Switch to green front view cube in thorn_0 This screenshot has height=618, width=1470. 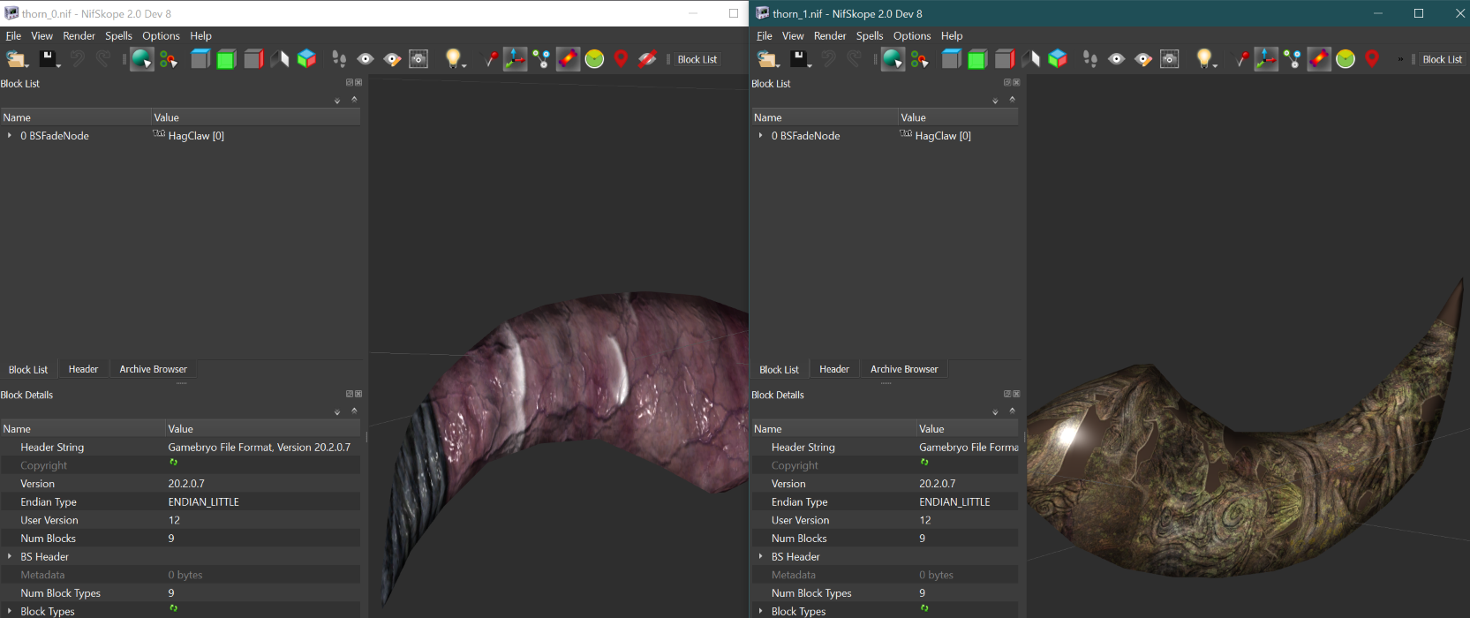coord(227,59)
